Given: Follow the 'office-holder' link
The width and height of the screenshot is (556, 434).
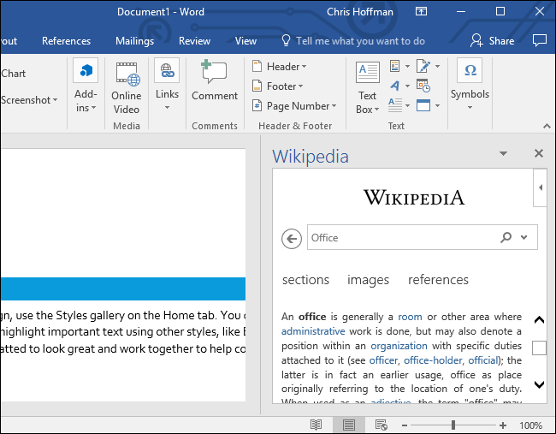Looking at the screenshot, I should pyautogui.click(x=433, y=360).
